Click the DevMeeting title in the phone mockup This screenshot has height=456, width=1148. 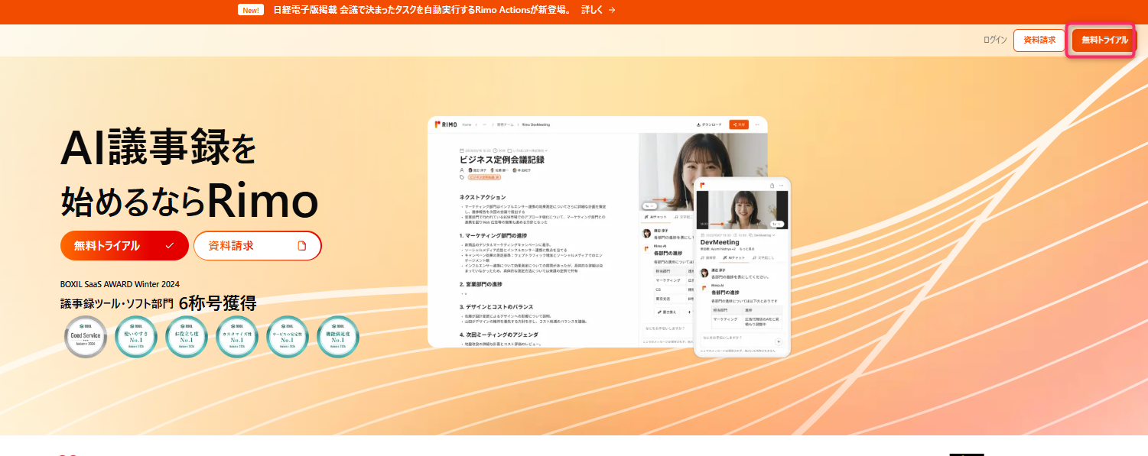pos(720,242)
